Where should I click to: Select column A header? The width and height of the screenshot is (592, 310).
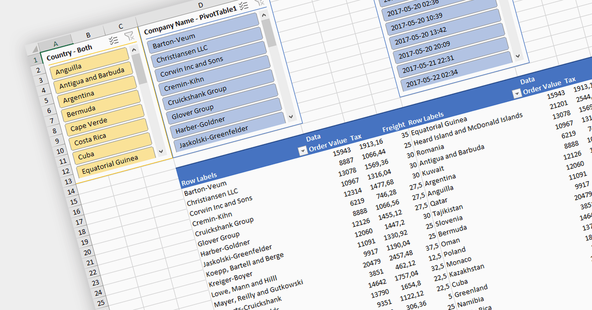[55, 43]
